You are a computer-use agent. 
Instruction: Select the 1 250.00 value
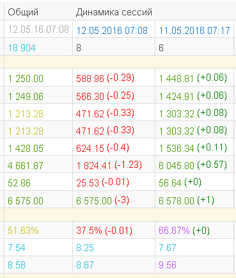click(x=26, y=79)
